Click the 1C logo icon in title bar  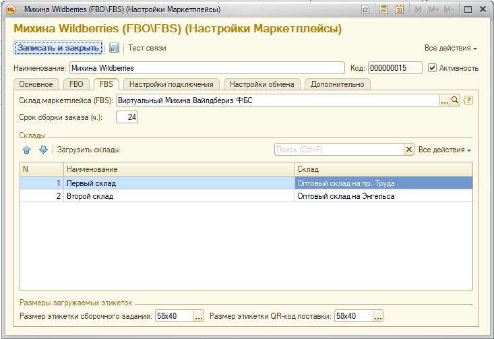(x=11, y=9)
